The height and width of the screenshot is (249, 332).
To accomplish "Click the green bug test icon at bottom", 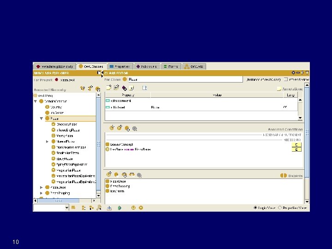I will pyautogui.click(x=119, y=208).
